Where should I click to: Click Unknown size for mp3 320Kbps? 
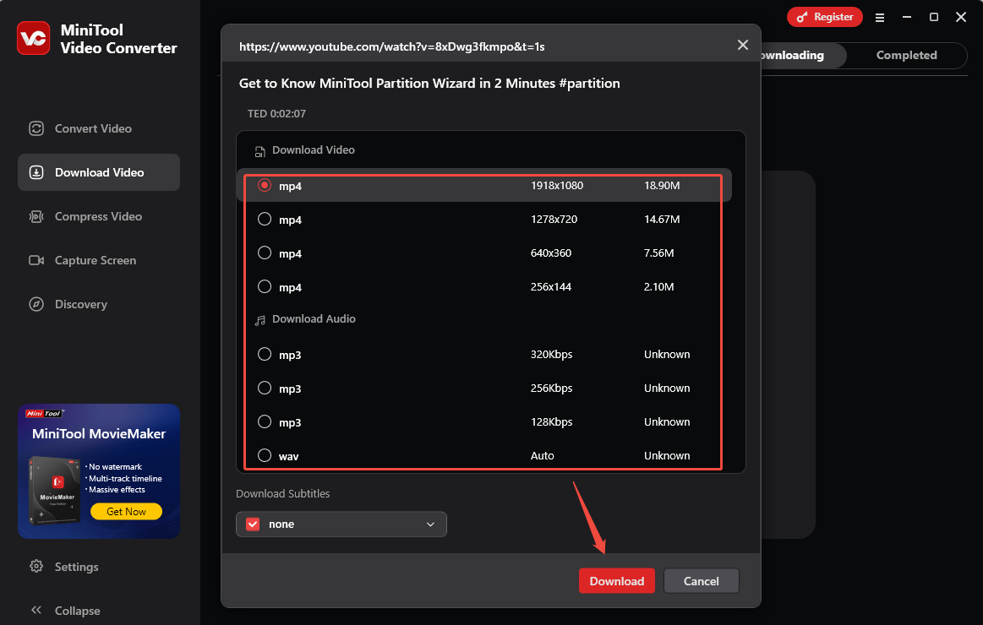667,355
